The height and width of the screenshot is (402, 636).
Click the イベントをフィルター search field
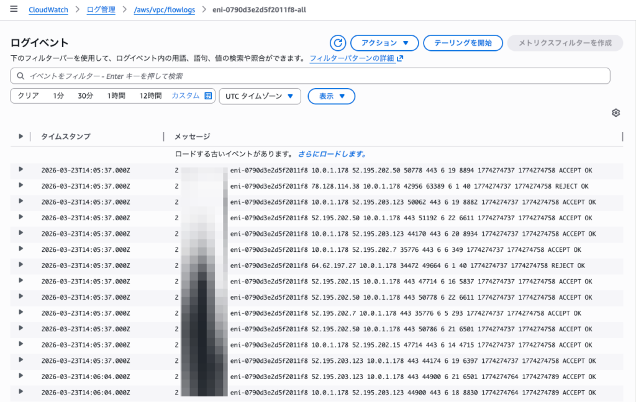(x=311, y=76)
